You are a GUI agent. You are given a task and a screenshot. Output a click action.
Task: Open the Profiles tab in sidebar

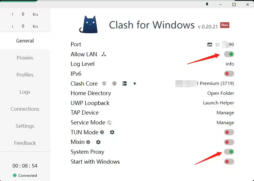pyautogui.click(x=25, y=75)
